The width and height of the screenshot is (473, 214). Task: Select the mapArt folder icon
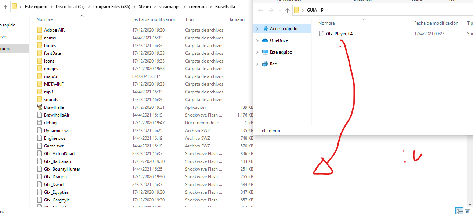(x=40, y=76)
